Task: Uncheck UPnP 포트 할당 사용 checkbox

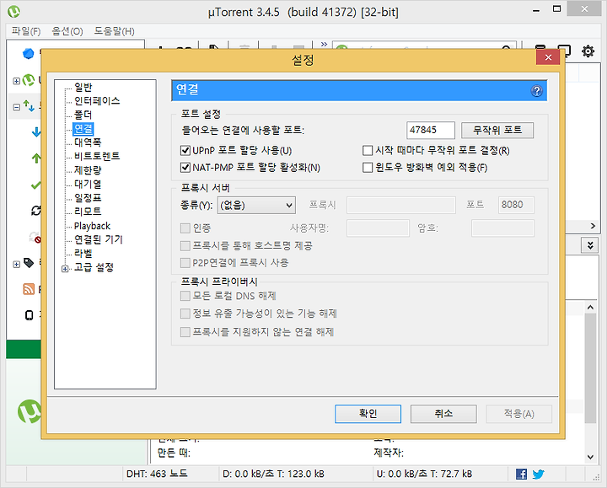Action: pyautogui.click(x=185, y=150)
